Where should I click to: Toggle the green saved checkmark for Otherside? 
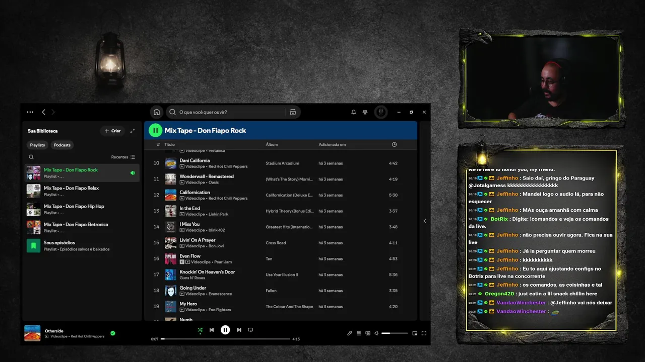[x=113, y=333]
